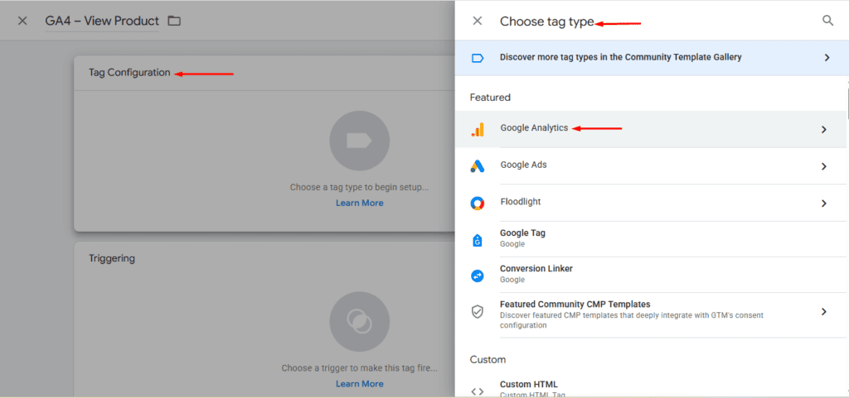
Task: Close the GA4 – View Product tag editor
Action: [22, 21]
